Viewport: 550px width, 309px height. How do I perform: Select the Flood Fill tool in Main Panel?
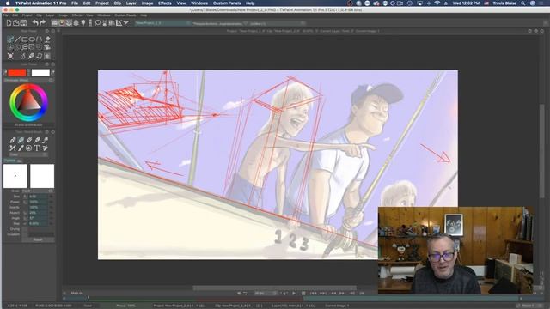[47, 39]
